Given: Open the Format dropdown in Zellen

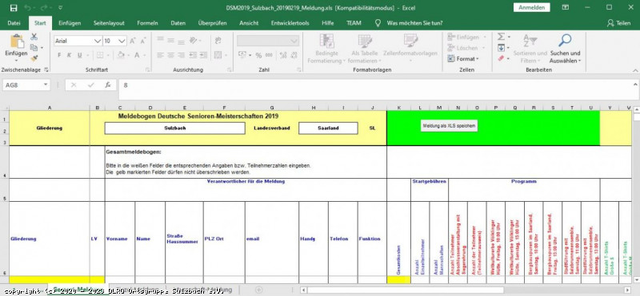Looking at the screenshot, I should (x=463, y=58).
